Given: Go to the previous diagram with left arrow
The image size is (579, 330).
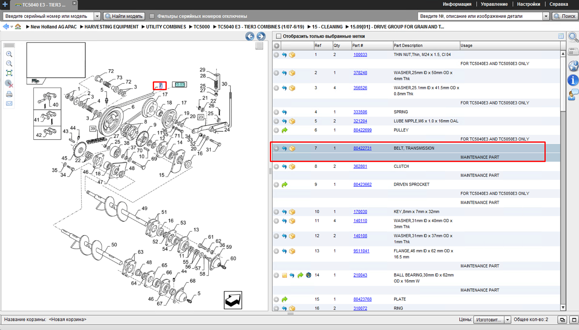Looking at the screenshot, I should tap(250, 36).
